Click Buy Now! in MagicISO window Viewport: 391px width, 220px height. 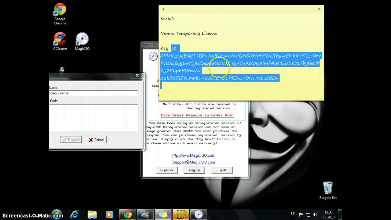click(167, 170)
